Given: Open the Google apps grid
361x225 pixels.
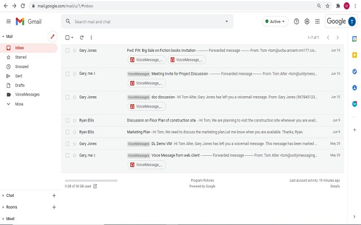Looking at the screenshot, I should click(318, 21).
